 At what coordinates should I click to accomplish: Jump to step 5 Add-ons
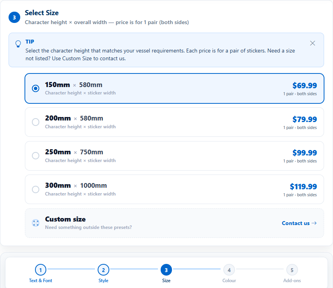point(292,273)
